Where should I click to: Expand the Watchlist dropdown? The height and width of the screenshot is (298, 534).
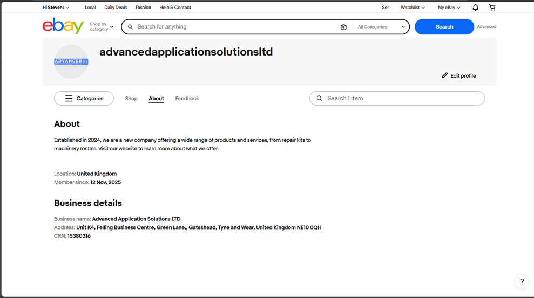(413, 8)
